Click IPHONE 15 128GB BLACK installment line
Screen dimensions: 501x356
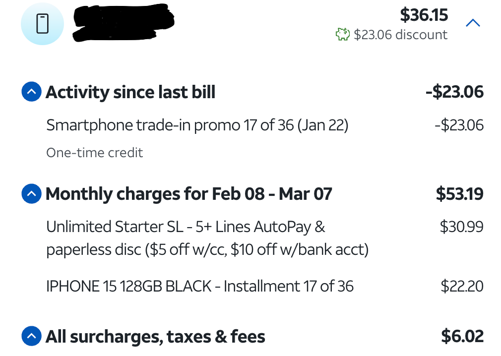point(200,286)
